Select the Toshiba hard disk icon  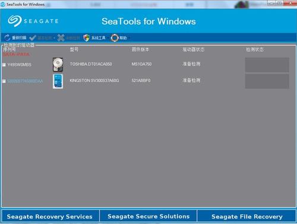(58, 65)
